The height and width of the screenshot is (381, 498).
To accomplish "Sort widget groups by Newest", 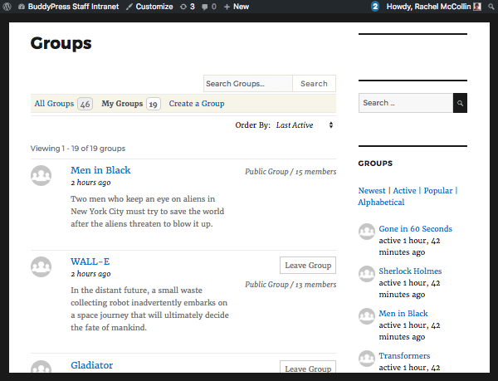I will click(x=372, y=191).
